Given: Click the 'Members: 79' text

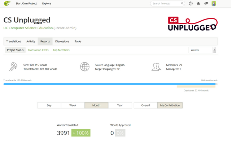Looking at the screenshot, I should point(174,65).
